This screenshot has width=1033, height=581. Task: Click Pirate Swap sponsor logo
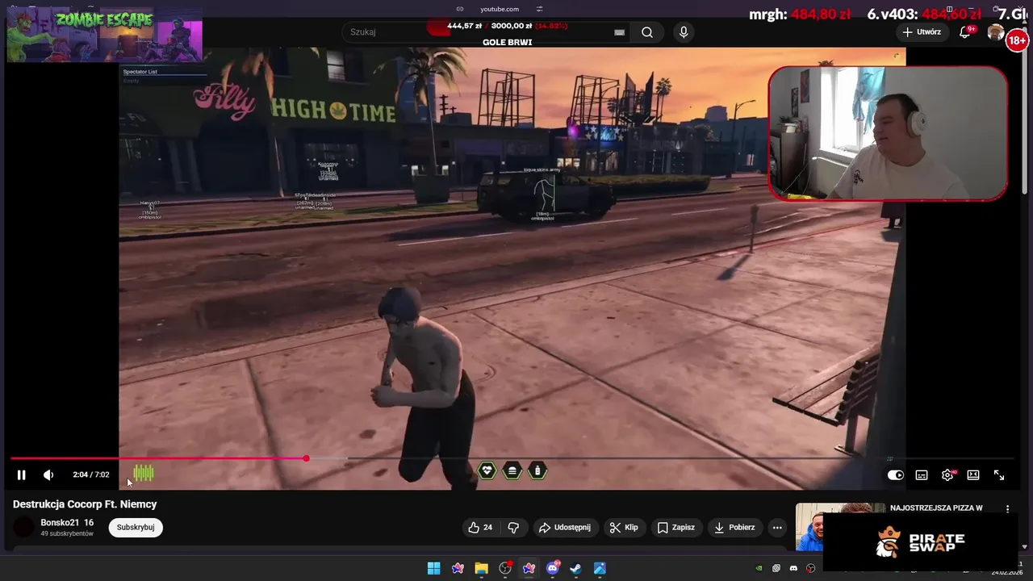920,543
